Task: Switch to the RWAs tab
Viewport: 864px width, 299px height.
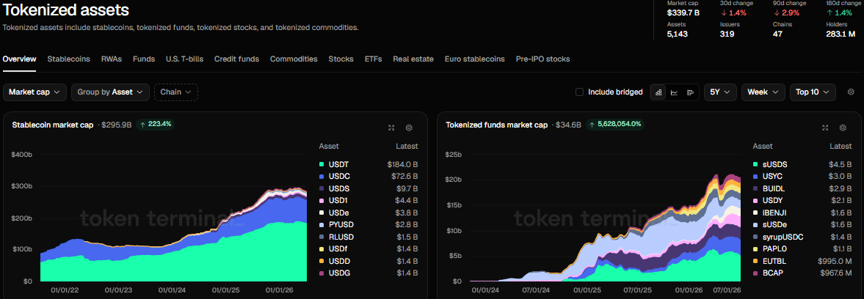Action: (x=112, y=59)
